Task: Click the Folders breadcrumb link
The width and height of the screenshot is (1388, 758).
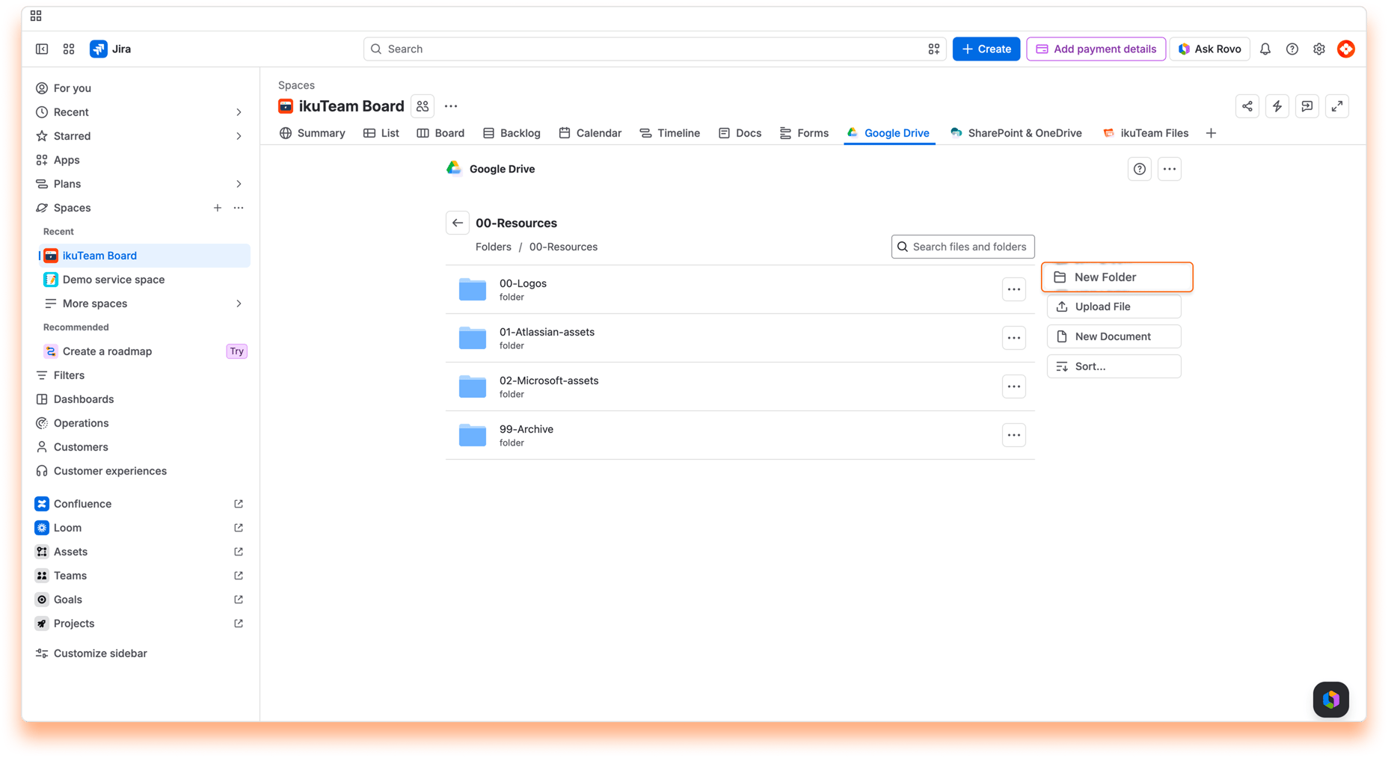Action: pyautogui.click(x=494, y=247)
